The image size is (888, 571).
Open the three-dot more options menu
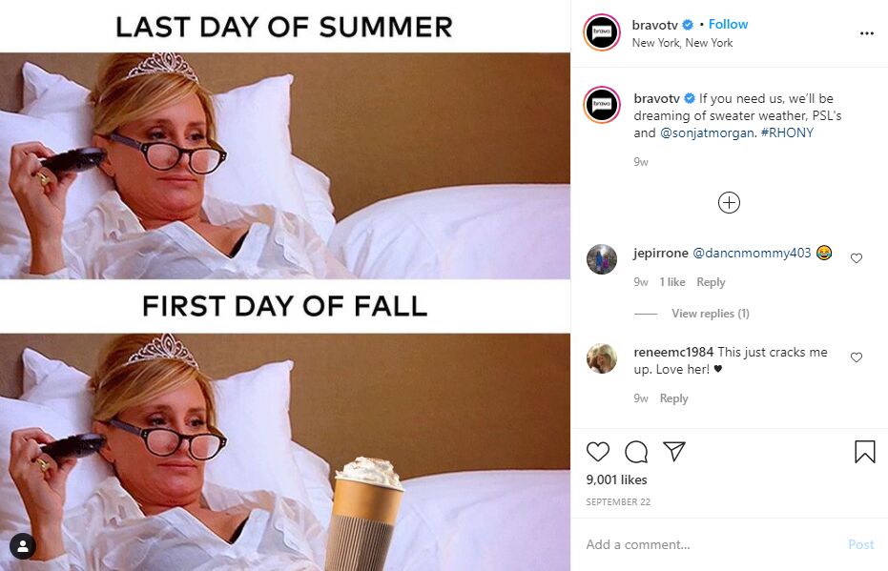pyautogui.click(x=866, y=33)
